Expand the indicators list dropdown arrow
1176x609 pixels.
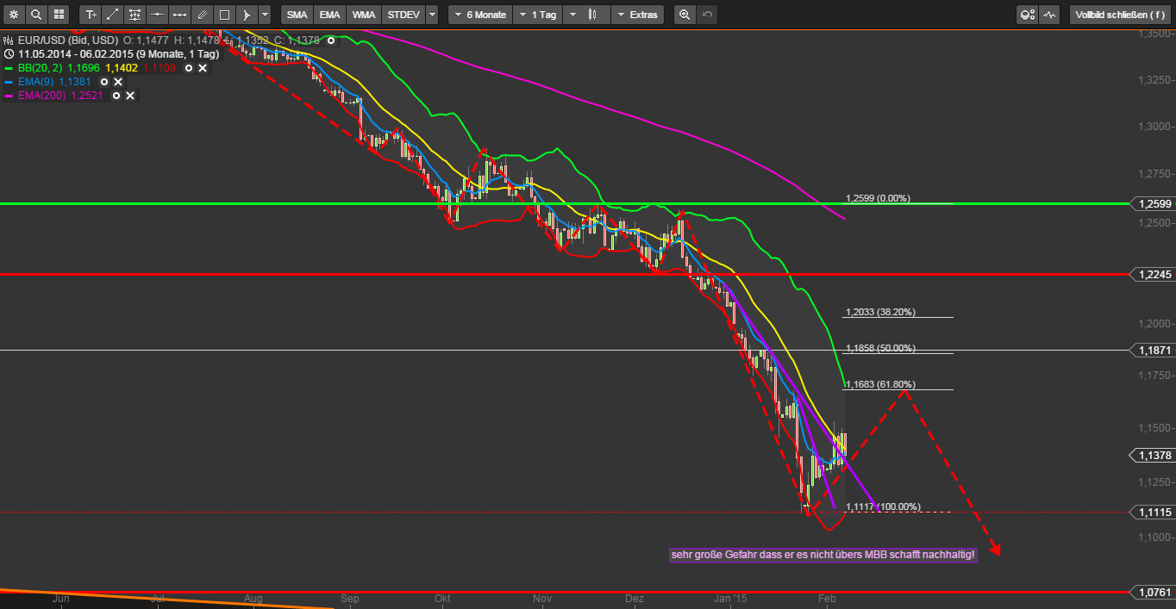click(x=432, y=15)
